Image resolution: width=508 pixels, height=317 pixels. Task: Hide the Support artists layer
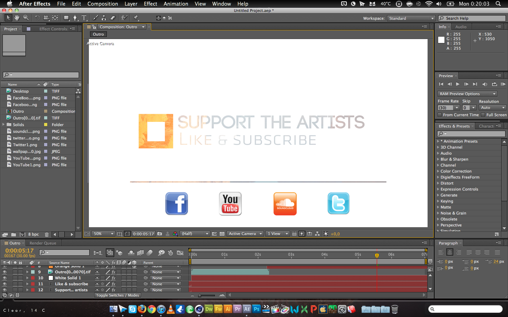tap(5, 290)
